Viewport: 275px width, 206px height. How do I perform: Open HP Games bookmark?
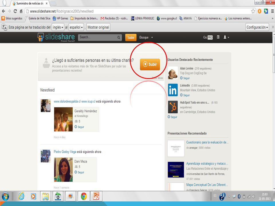[x=60, y=18]
